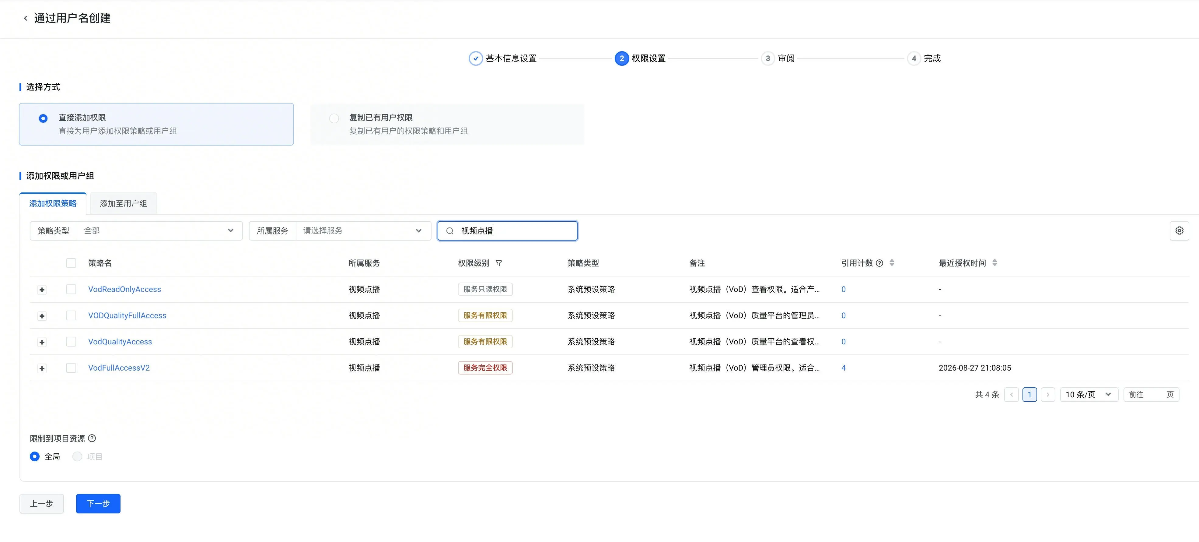Check the VODQualityFullAccess policy checkbox
This screenshot has width=1199, height=542.
point(71,315)
